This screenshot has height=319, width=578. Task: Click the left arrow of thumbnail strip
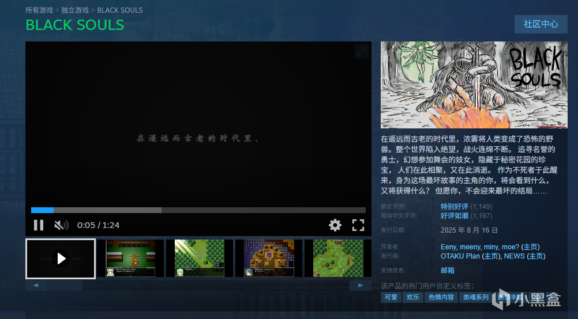(x=36, y=285)
